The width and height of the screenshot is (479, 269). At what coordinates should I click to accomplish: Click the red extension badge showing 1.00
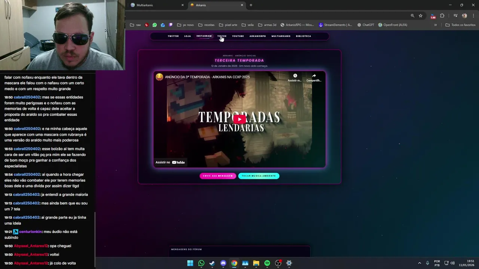433,16
